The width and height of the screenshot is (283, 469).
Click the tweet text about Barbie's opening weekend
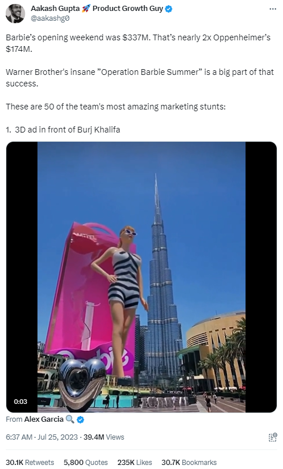(138, 43)
